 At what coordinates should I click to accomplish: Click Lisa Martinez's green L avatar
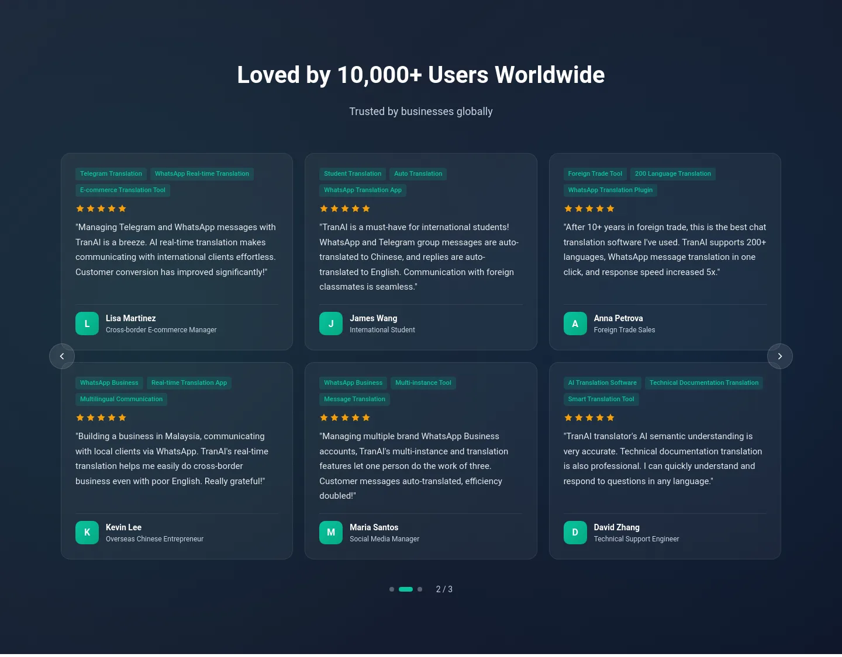87,324
